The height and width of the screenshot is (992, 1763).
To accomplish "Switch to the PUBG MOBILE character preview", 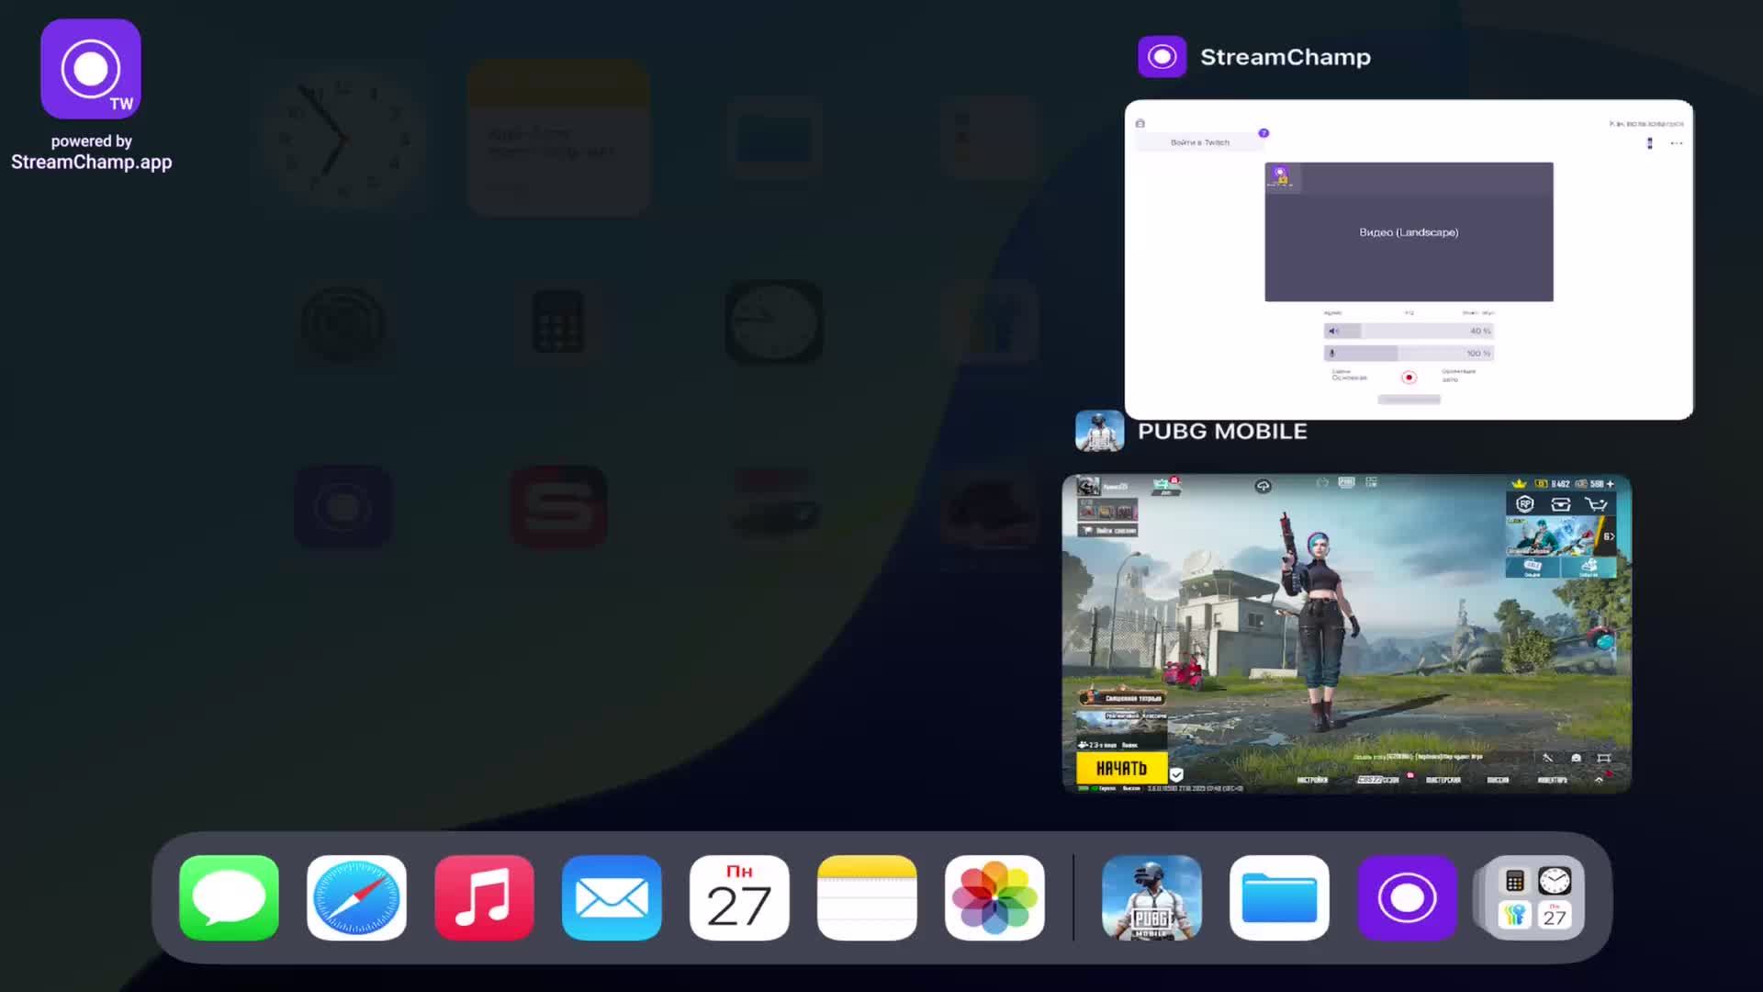I will 1346,634.
